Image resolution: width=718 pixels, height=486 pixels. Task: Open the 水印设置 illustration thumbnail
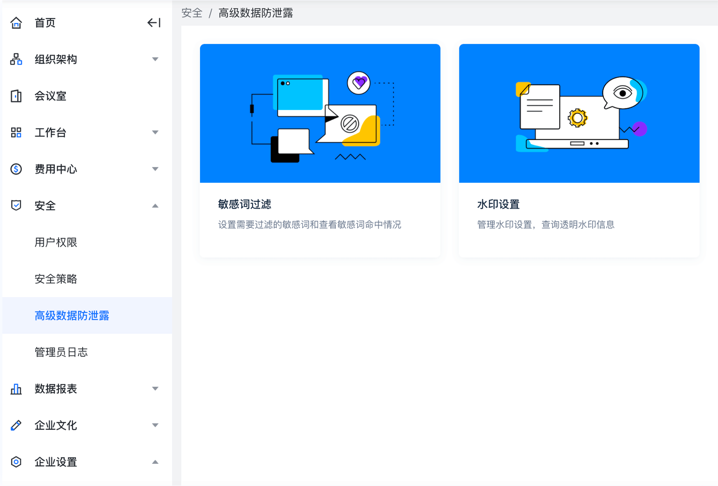(x=579, y=114)
